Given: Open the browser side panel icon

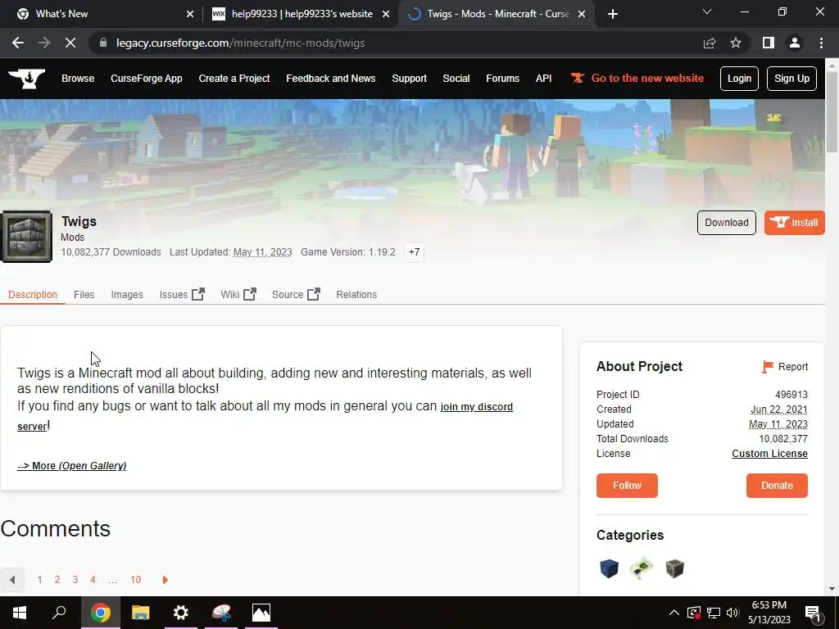Looking at the screenshot, I should [x=768, y=43].
